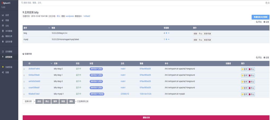Pause container billy-blog-3 with 暂停 icon button
The height and width of the screenshot is (120, 270).
[244, 82]
